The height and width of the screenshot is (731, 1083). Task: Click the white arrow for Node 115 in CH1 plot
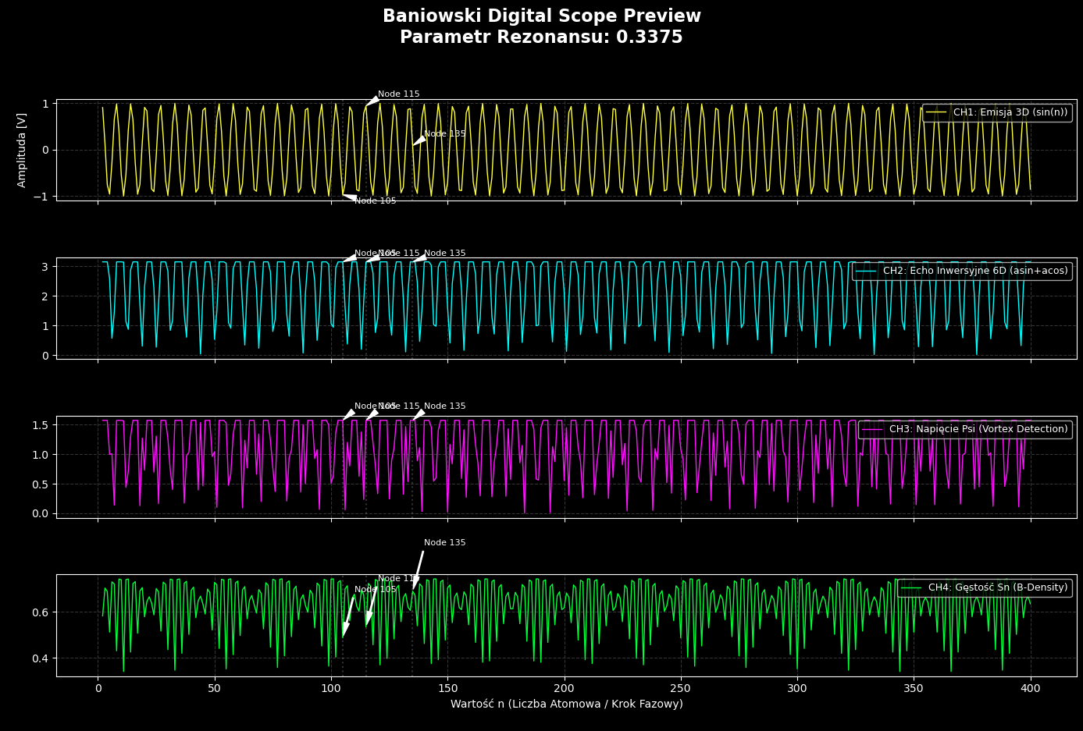coord(372,101)
